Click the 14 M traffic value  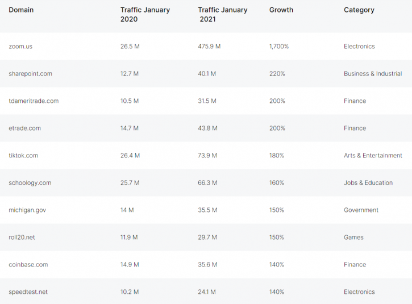127,210
